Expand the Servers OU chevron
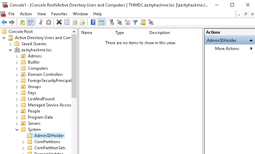The width and height of the screenshot is (255, 154). click(17, 124)
